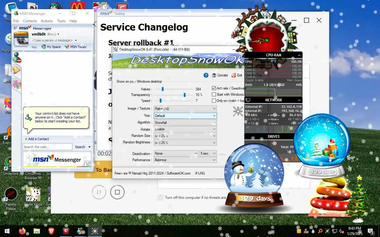Image resolution: width=380 pixels, height=237 pixels.
Task: Select the bell alerts tab in Messenger sidebar
Action: 16,70
